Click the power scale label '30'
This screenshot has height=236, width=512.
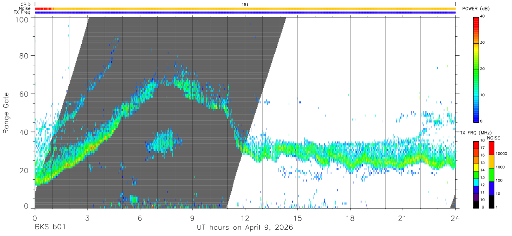coord(482,42)
